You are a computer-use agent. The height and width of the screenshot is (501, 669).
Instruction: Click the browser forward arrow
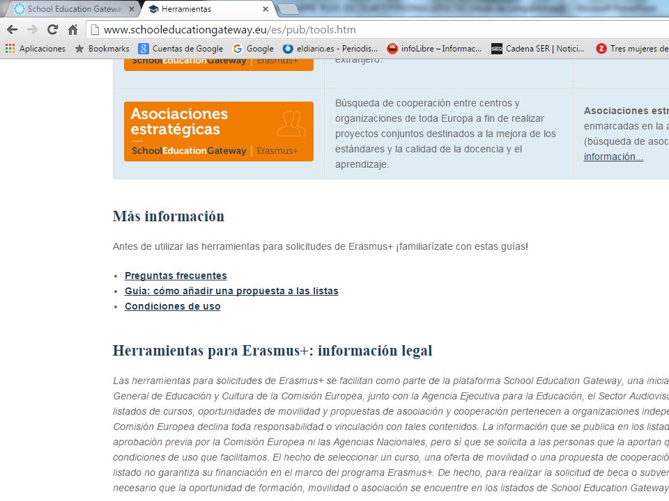click(x=32, y=29)
